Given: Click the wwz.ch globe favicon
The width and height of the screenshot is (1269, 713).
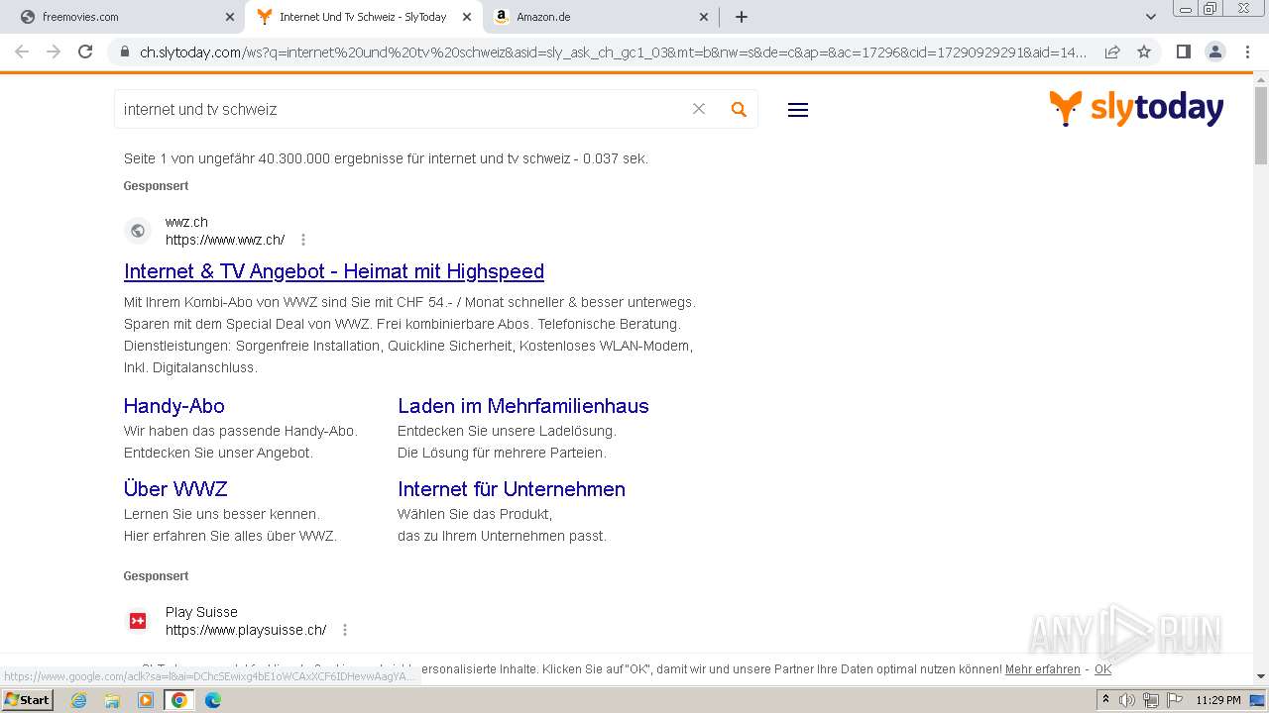Looking at the screenshot, I should point(138,231).
